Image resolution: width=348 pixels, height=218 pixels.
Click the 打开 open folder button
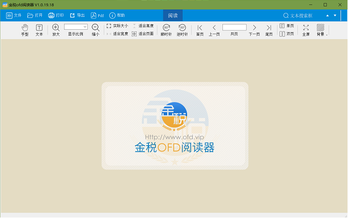point(35,15)
